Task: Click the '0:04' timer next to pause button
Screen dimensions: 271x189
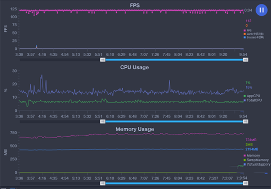Action: (248, 10)
